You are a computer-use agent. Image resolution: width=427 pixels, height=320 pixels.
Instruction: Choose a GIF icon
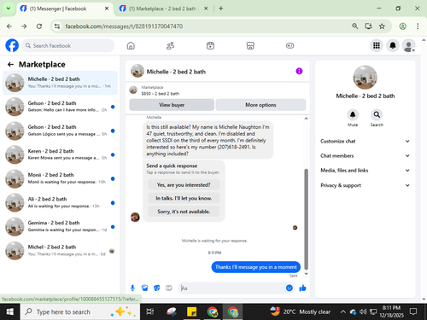pos(169,288)
